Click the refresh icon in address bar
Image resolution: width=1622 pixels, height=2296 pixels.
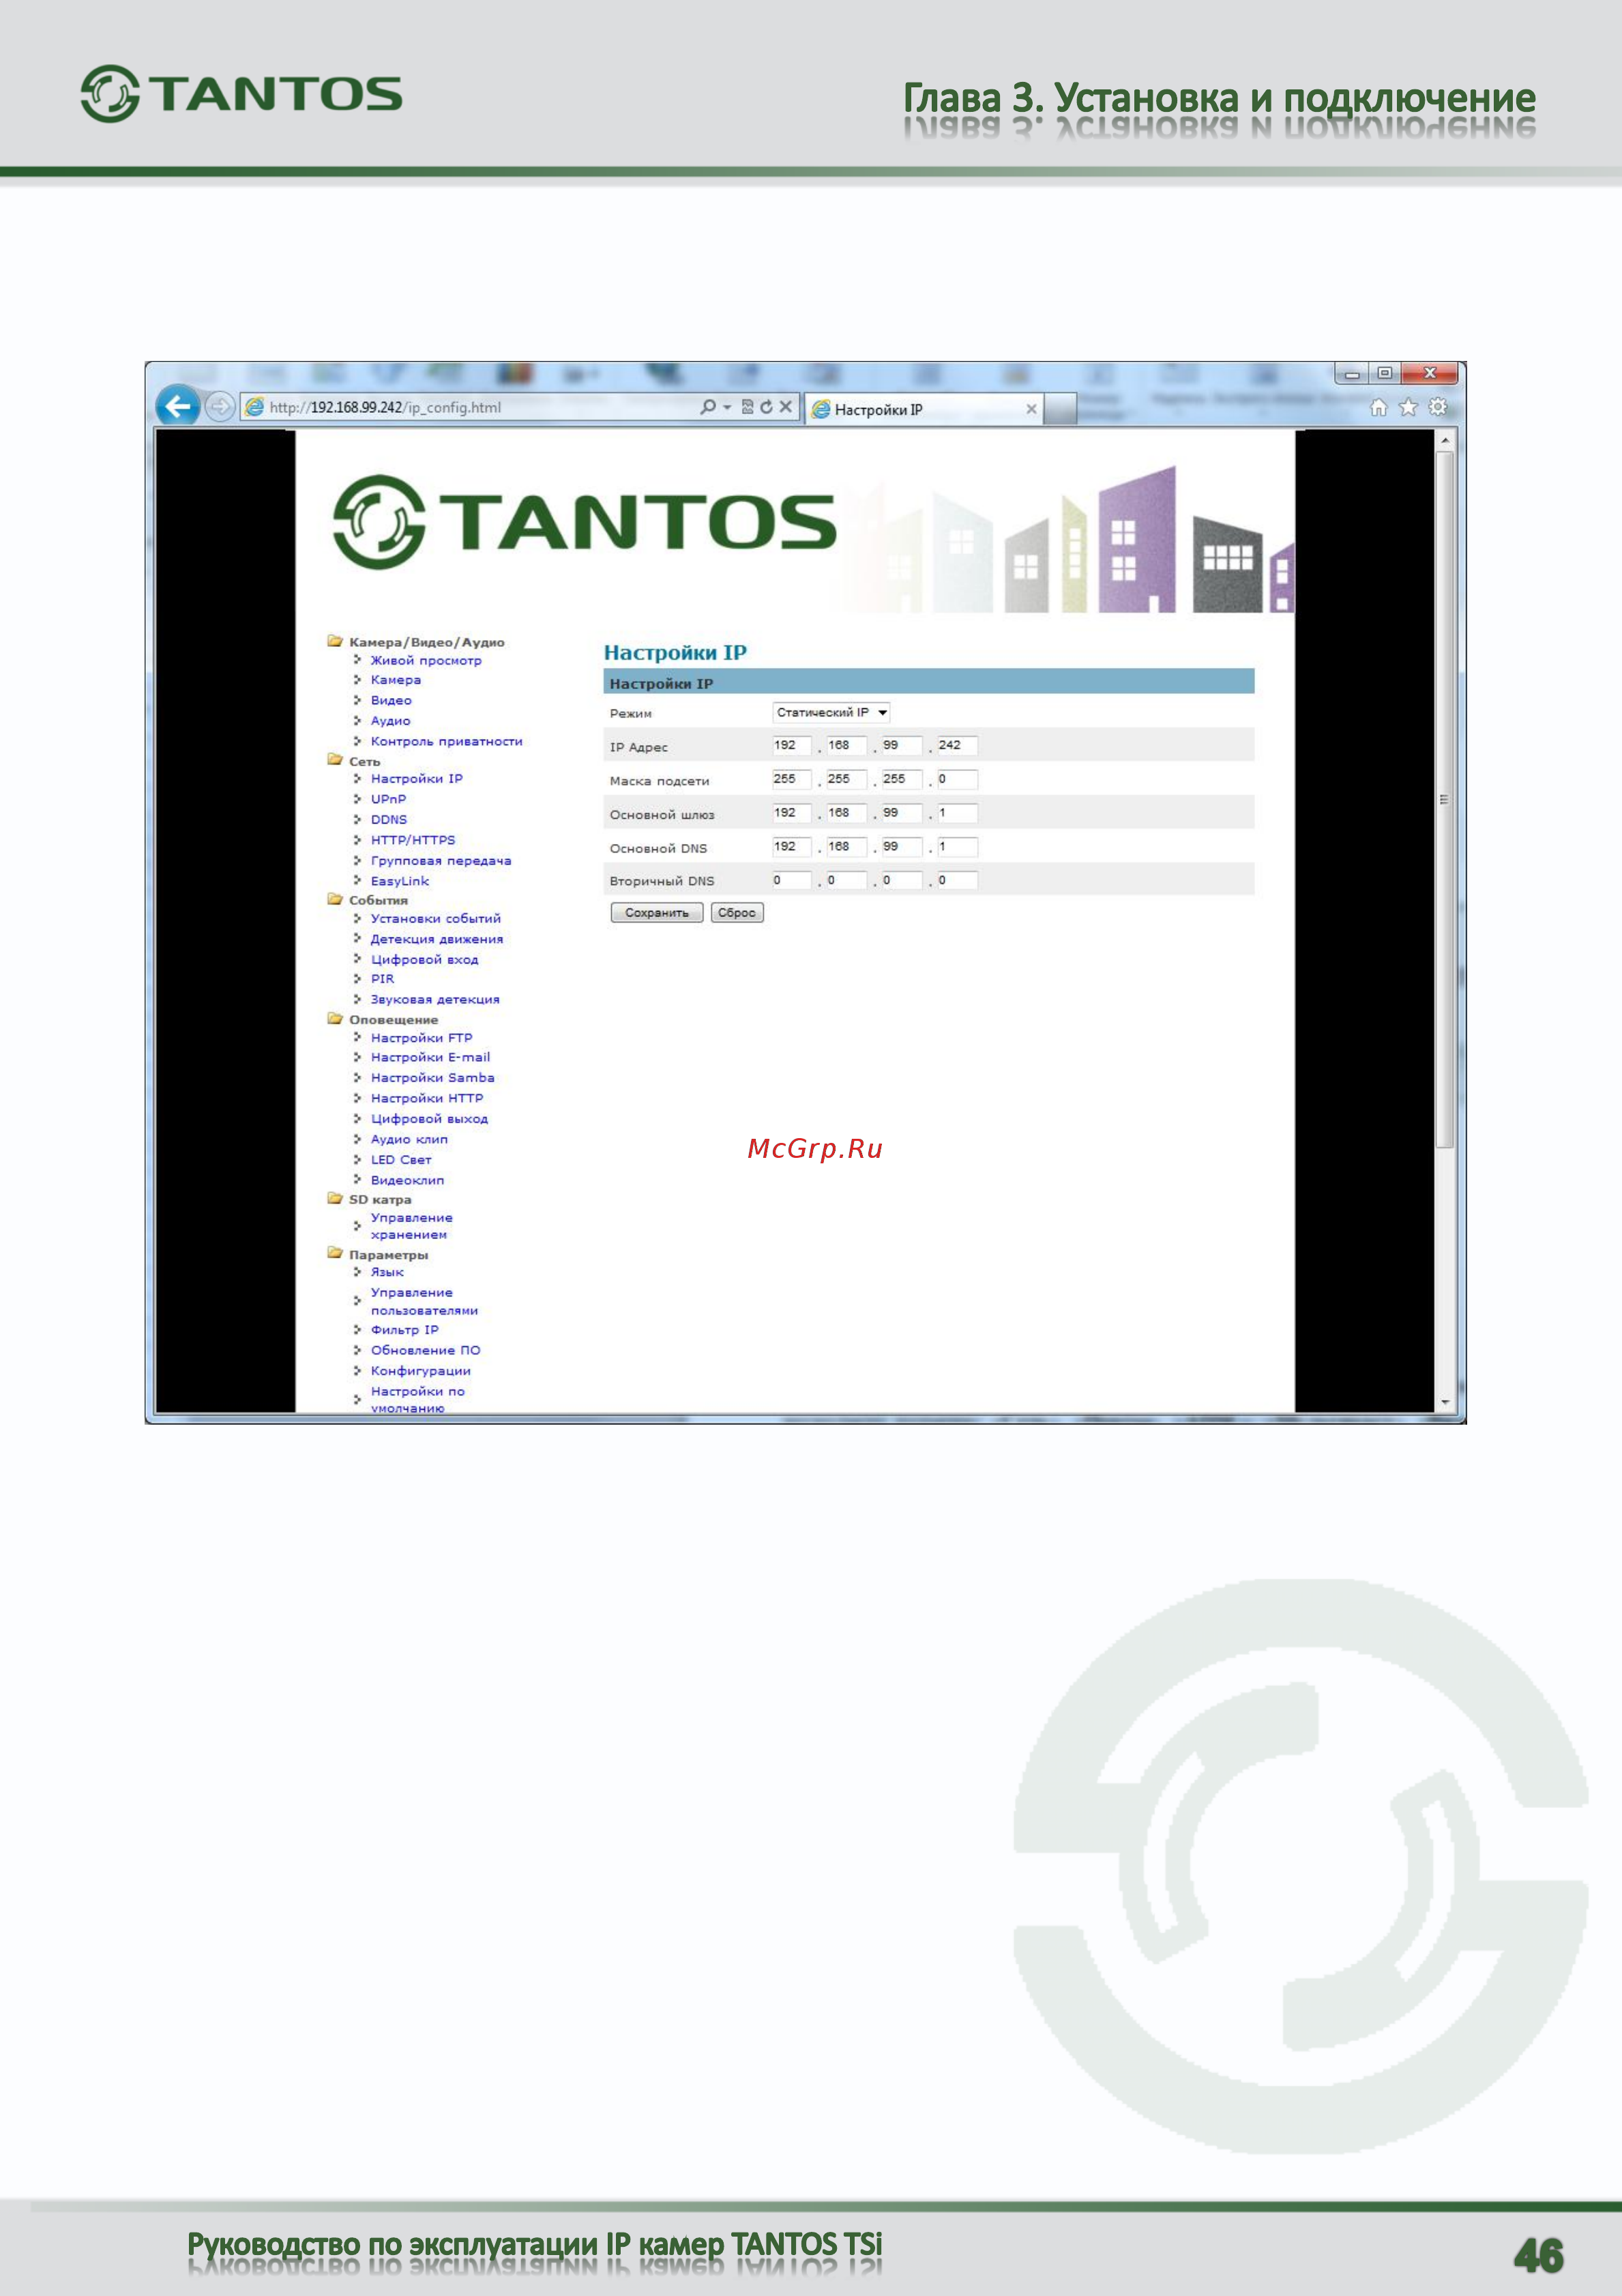[x=765, y=407]
